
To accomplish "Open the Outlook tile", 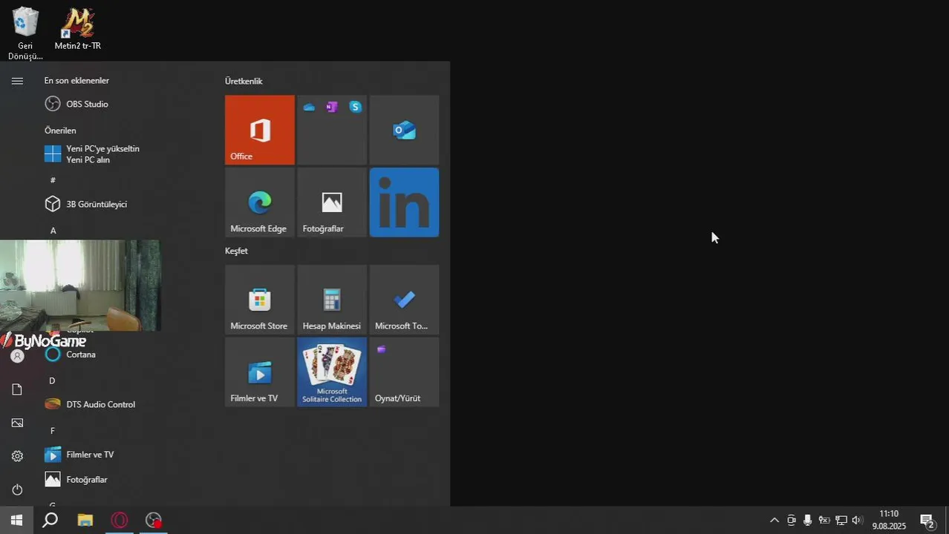I will pyautogui.click(x=404, y=130).
